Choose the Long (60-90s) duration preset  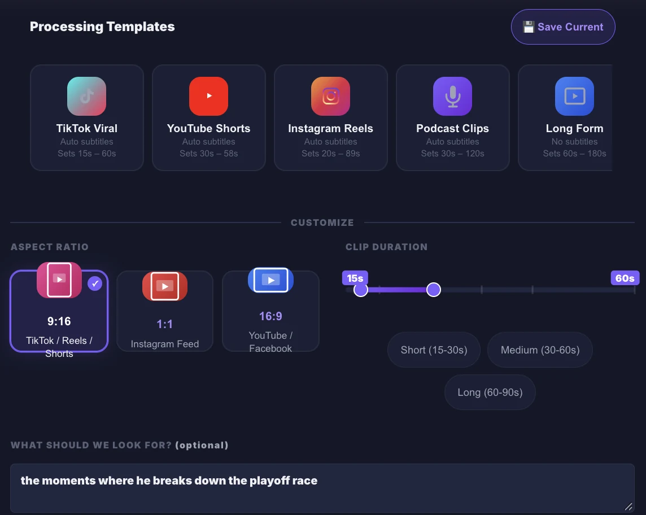[490, 392]
